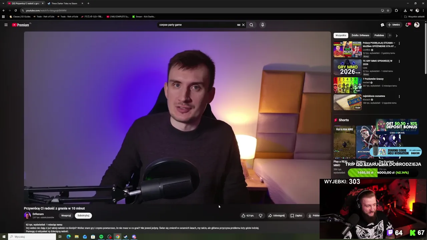427x240 pixels.
Task: Click the DrRenars channel avatar
Action: pyautogui.click(x=27, y=216)
